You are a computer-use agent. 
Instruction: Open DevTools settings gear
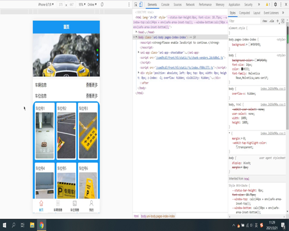[x=276, y=5]
